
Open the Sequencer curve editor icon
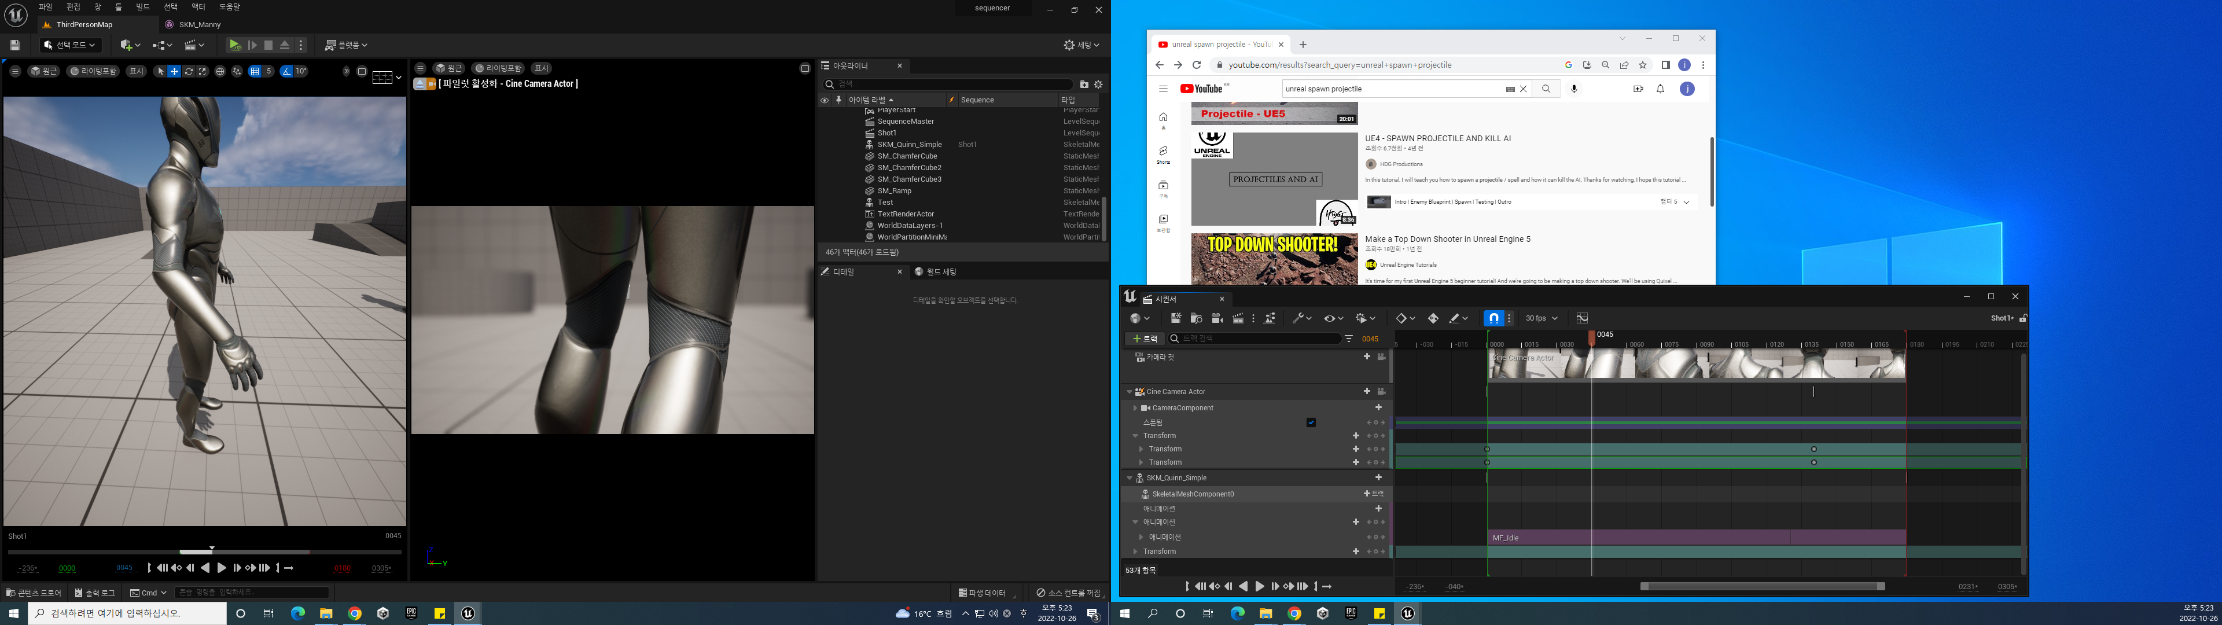[1582, 318]
